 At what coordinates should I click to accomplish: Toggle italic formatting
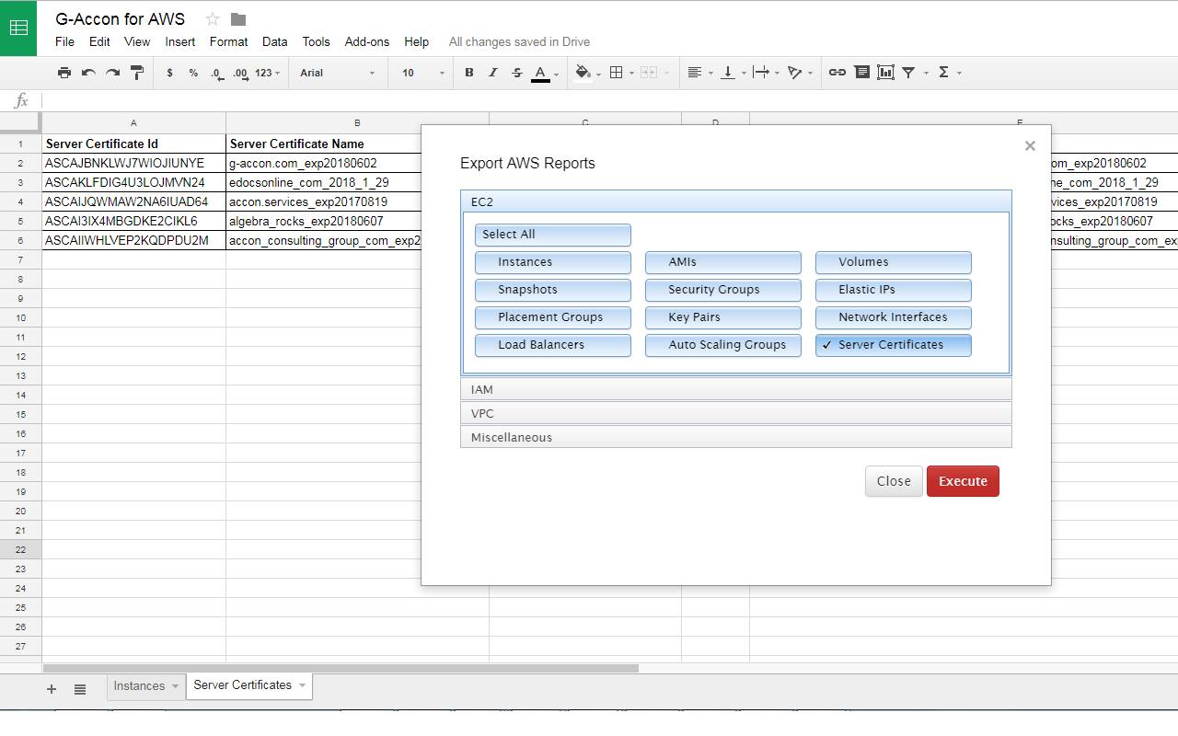(x=493, y=73)
